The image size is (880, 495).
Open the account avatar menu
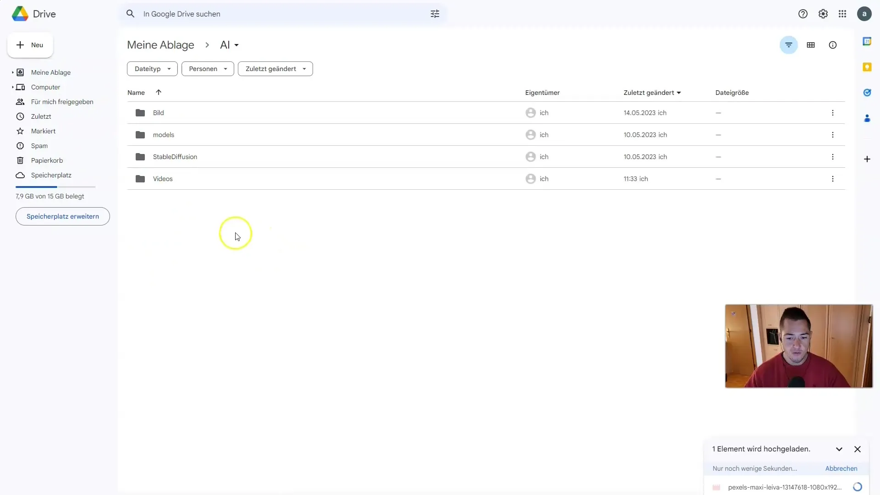click(x=864, y=14)
